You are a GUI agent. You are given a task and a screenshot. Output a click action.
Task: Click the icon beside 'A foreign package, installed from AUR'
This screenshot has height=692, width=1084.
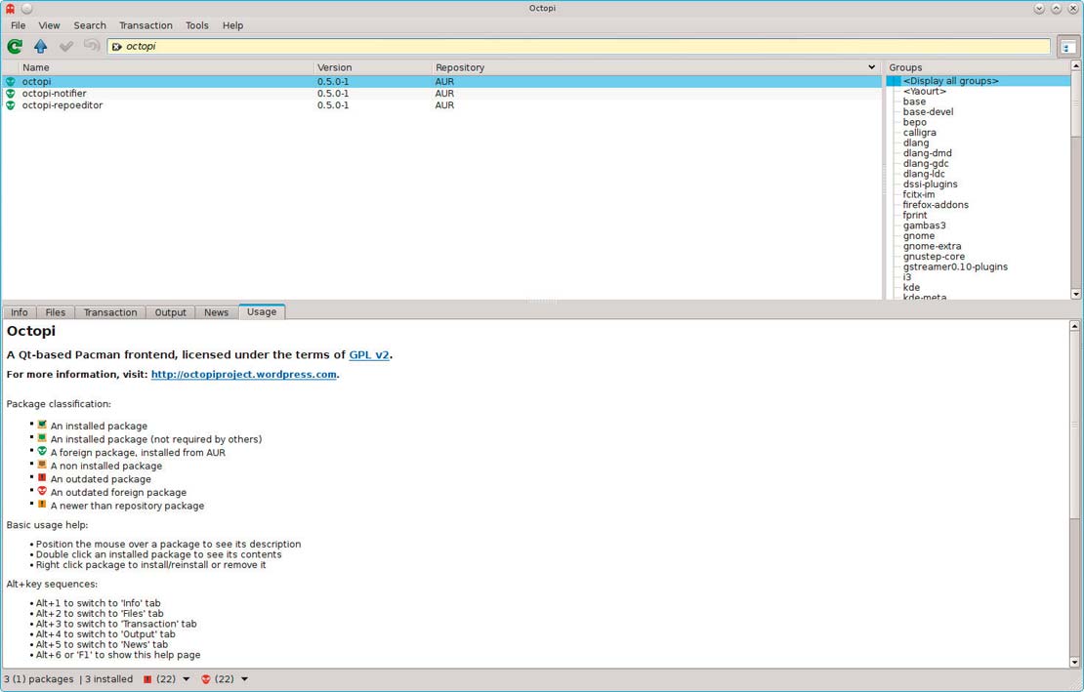(42, 451)
